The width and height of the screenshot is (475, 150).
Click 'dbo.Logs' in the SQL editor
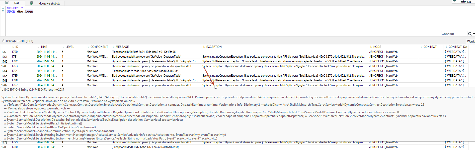tap(25, 12)
